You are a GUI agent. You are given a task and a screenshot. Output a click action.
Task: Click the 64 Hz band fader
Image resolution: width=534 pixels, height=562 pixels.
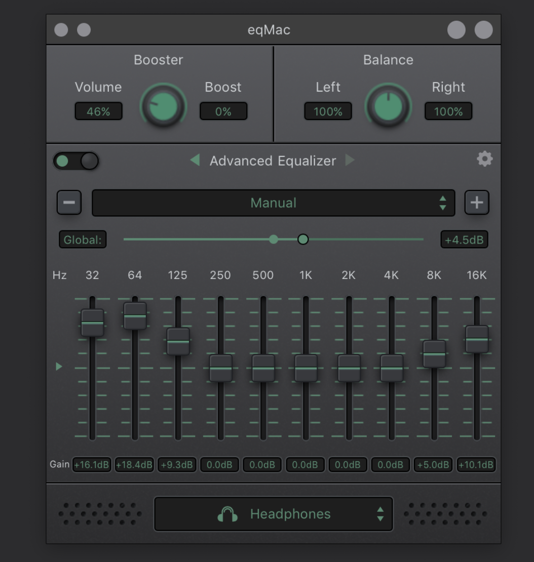[135, 316]
